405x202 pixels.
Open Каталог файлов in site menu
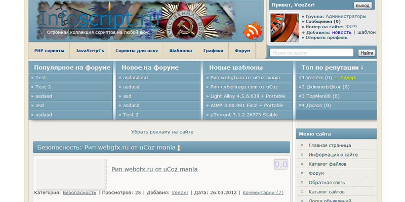[328, 164]
